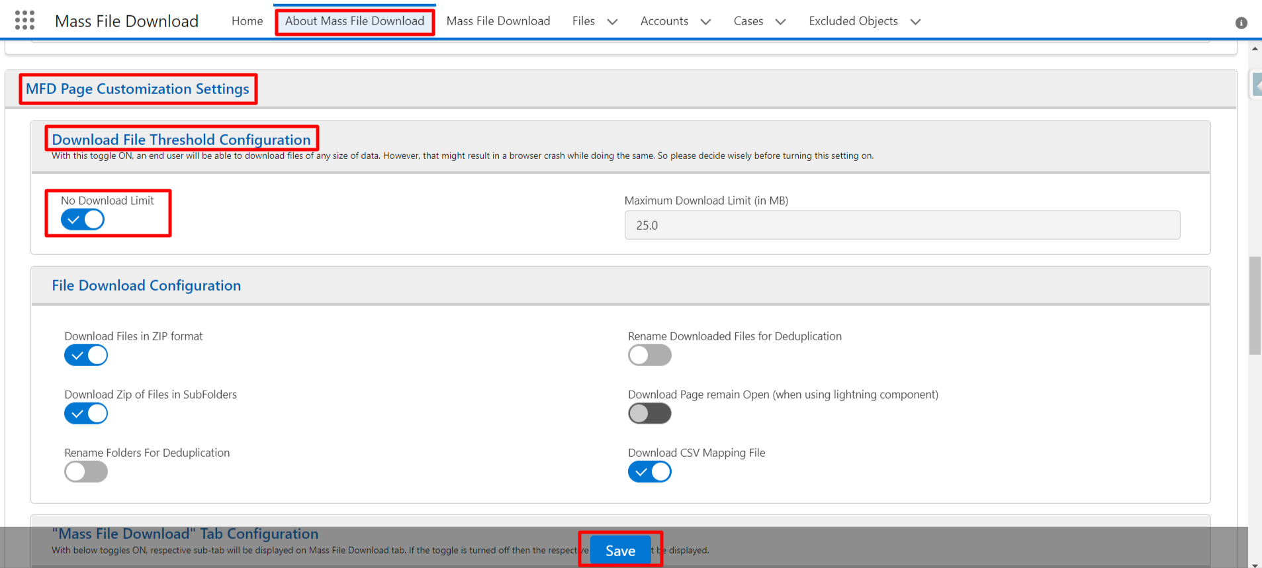Click the File Download Configuration heading
Viewport: 1262px width, 568px height.
(x=146, y=285)
